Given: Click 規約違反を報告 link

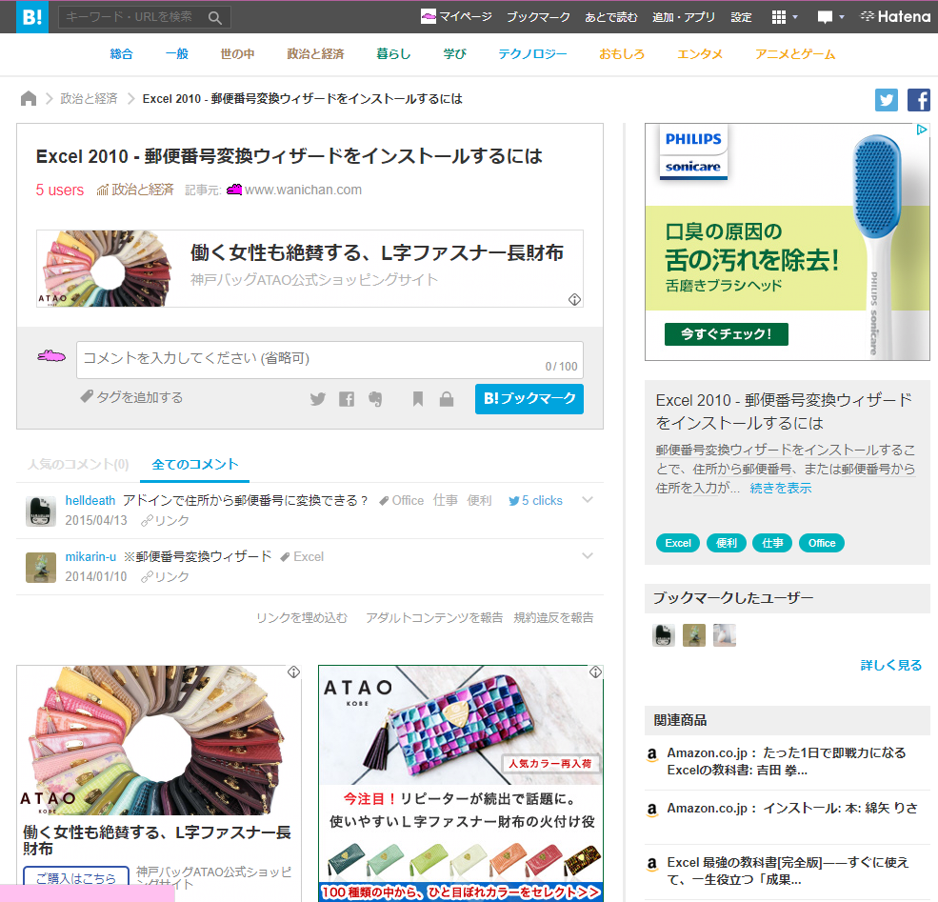Looking at the screenshot, I should [x=554, y=618].
